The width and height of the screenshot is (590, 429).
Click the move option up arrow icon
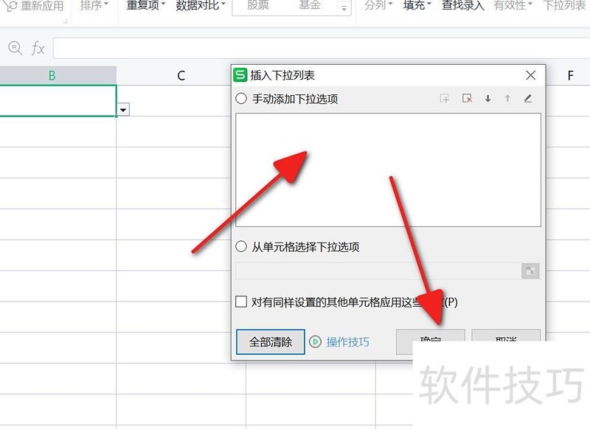[x=508, y=99]
